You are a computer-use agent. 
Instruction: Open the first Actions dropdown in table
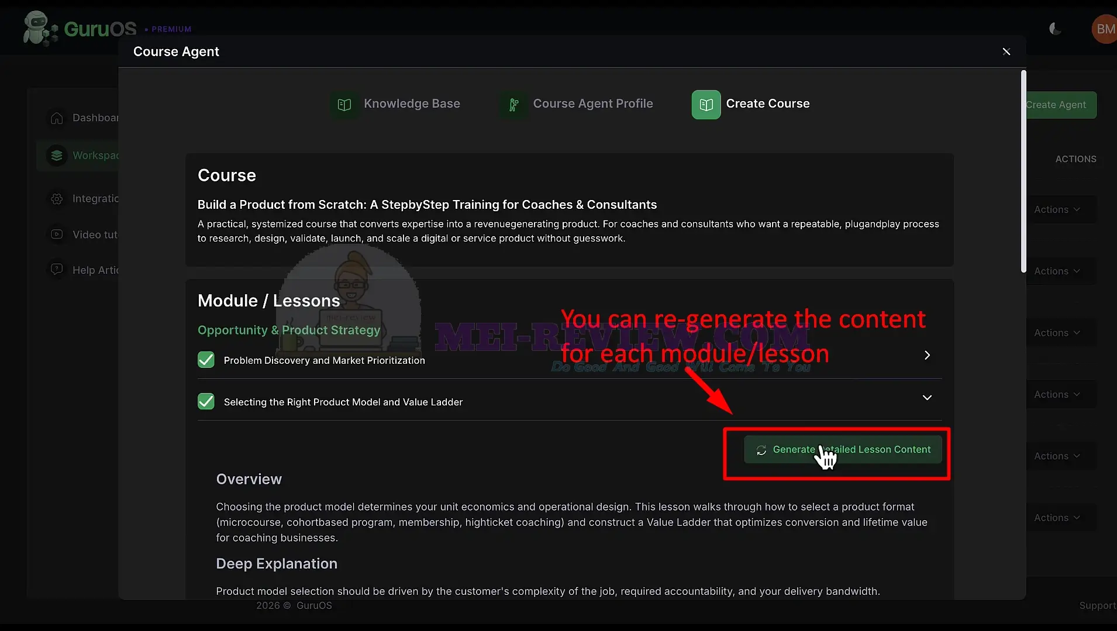1057,209
